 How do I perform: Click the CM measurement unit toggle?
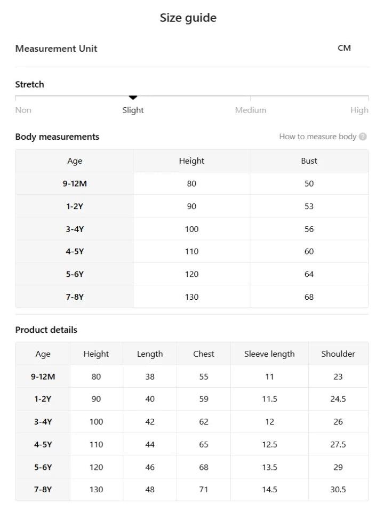pos(344,48)
